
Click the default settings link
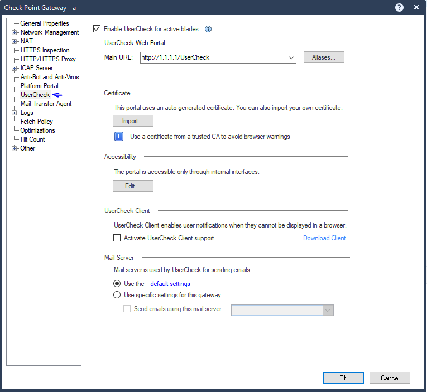coord(170,284)
